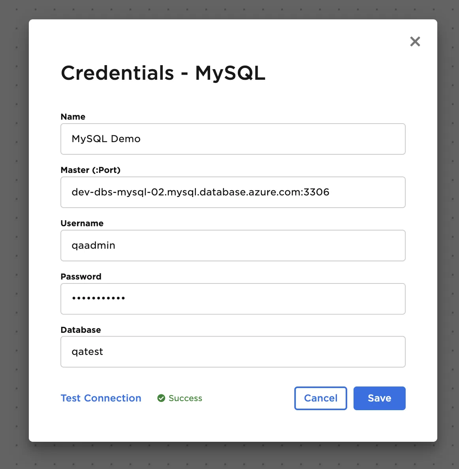Click the Username label
The image size is (459, 469).
[x=82, y=223]
